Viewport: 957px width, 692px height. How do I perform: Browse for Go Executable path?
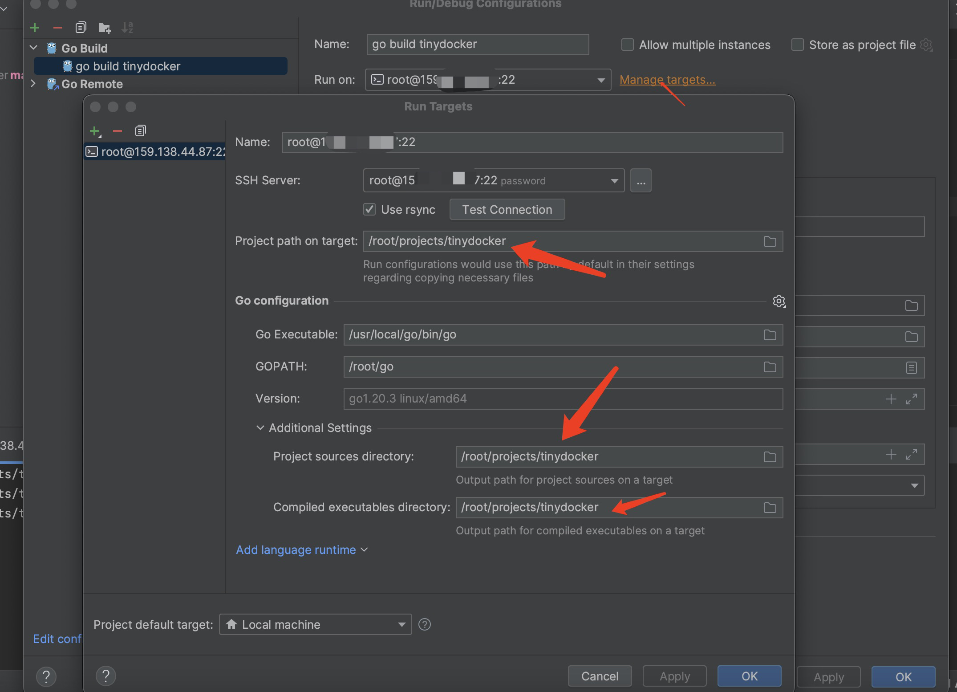coord(770,335)
